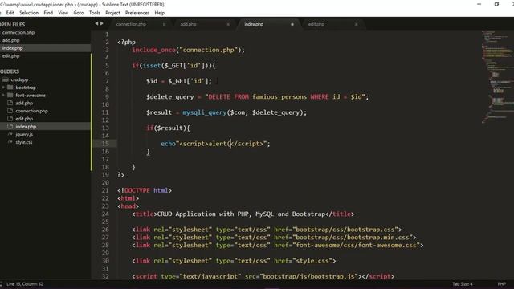This screenshot has height=289, width=514.
Task: Click the edit.php file icon in Folders
Action: [x=10, y=119]
